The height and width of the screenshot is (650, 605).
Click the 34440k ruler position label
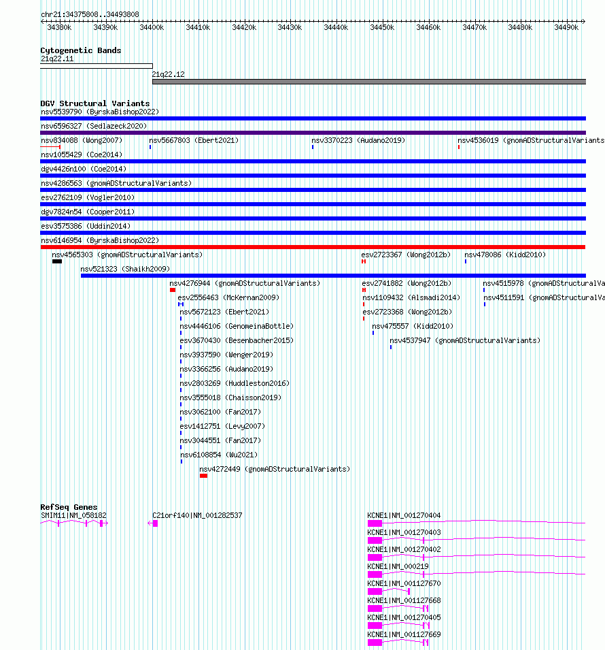[336, 28]
